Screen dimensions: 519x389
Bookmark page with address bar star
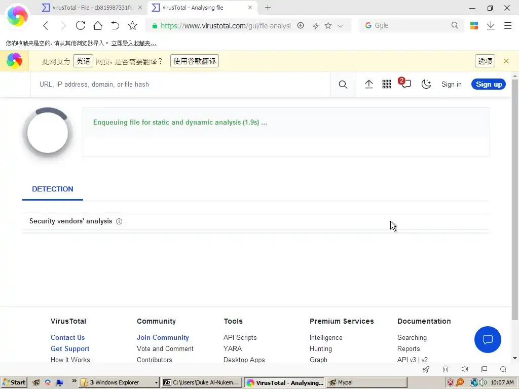[x=328, y=25]
